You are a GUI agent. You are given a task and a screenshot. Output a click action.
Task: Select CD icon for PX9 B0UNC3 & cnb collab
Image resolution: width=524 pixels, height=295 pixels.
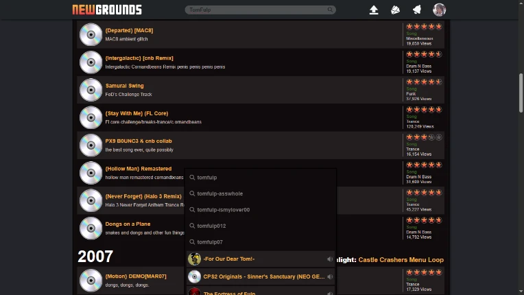point(91,145)
